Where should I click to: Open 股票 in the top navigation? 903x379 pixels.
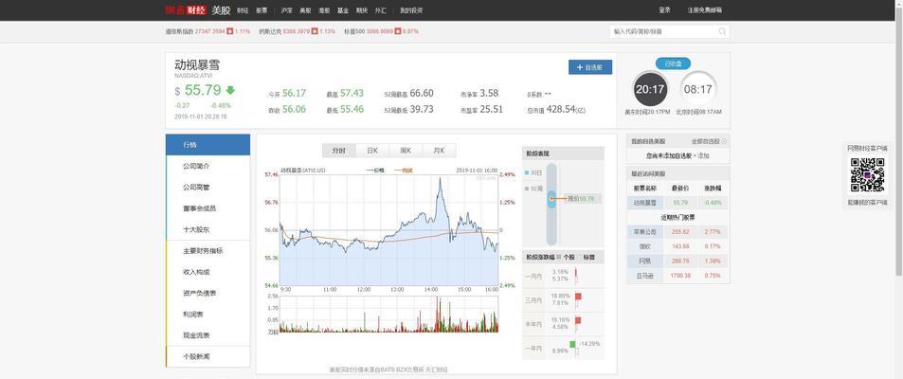tap(262, 9)
